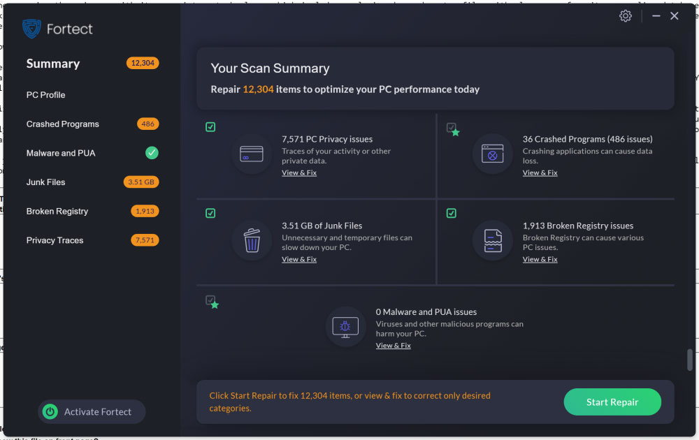Click the '7,571 PC Privacy issues' title
Screen dimensions: 699x440
(x=327, y=139)
